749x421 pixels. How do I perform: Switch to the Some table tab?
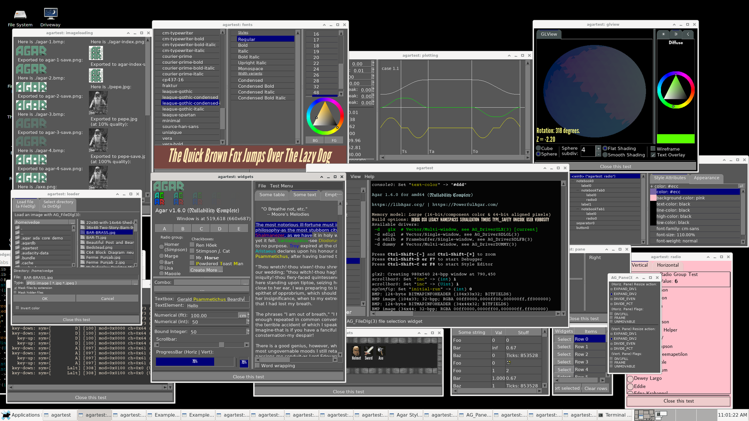(272, 195)
